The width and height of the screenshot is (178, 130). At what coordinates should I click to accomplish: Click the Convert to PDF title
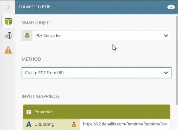(34, 7)
